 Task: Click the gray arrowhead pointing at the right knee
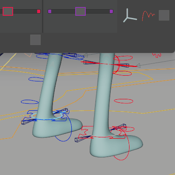[138, 66]
